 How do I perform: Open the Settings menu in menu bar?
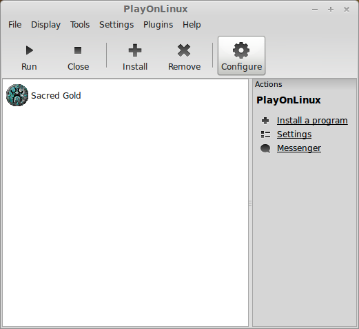point(116,25)
